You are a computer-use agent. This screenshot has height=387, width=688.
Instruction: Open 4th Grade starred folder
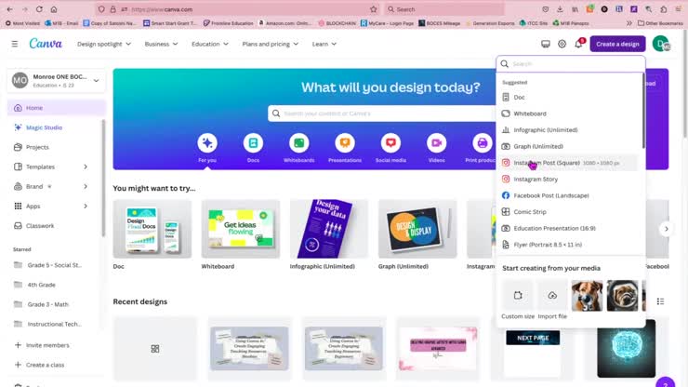(x=41, y=285)
